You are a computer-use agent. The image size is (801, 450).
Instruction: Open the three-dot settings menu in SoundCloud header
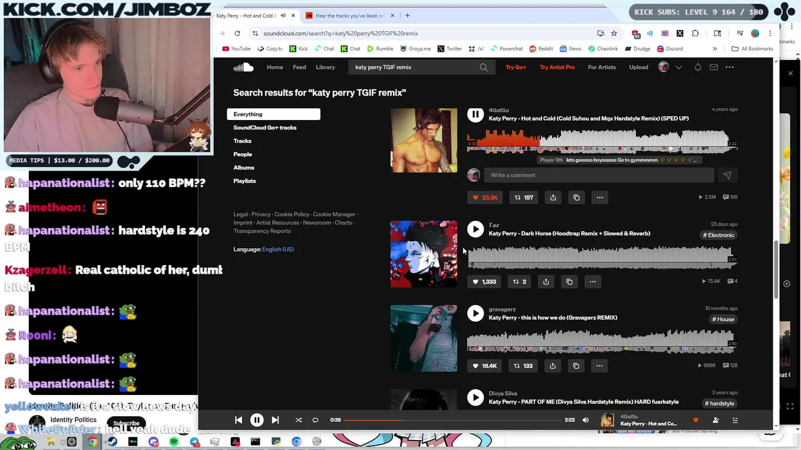pos(730,67)
